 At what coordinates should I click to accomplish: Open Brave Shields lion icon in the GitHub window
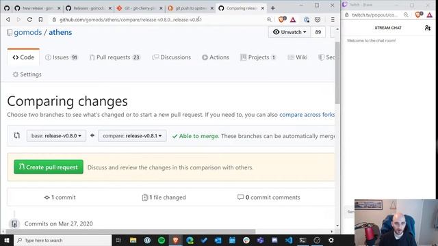click(x=282, y=19)
